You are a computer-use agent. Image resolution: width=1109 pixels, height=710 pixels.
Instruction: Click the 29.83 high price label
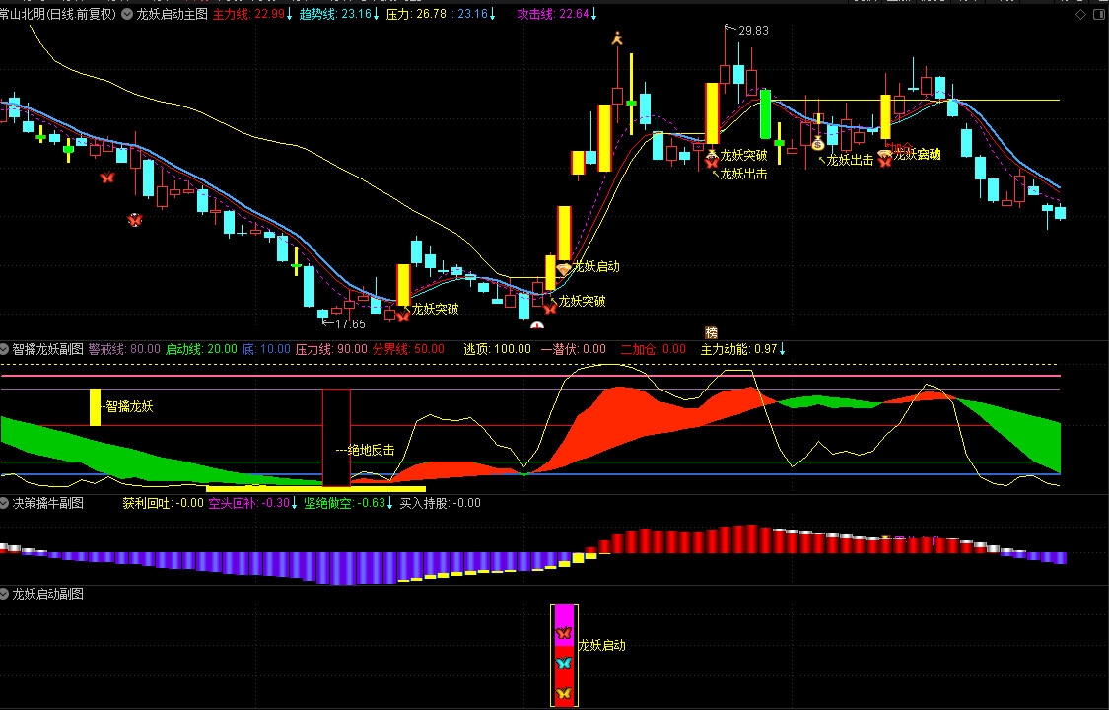[x=752, y=31]
